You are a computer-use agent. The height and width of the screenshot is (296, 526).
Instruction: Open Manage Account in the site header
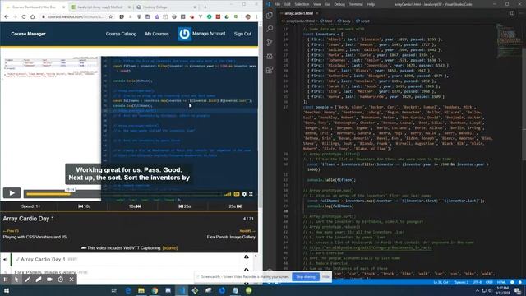click(x=209, y=34)
